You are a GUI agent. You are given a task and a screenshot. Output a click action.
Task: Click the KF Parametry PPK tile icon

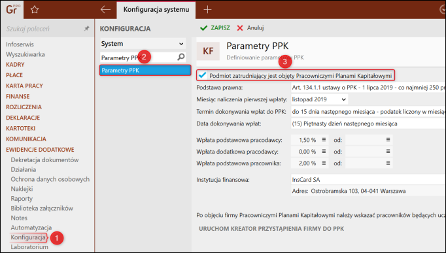pyautogui.click(x=208, y=51)
